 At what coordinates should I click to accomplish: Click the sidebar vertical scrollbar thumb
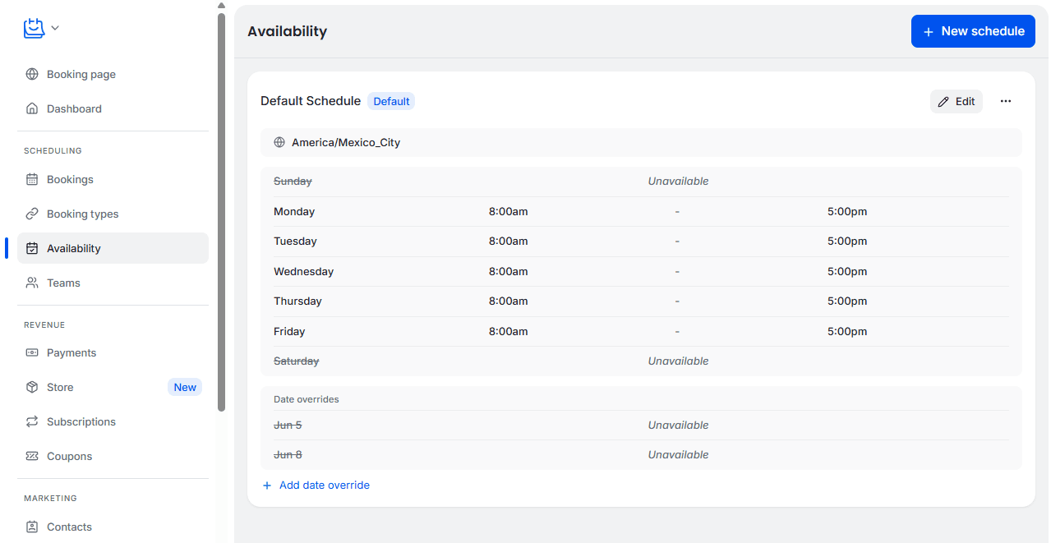pyautogui.click(x=221, y=211)
